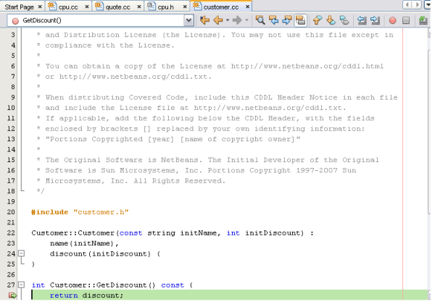Click '"Portions Copyrighted [year]' text on line 13
The height and width of the screenshot is (307, 435).
pyautogui.click(x=109, y=139)
